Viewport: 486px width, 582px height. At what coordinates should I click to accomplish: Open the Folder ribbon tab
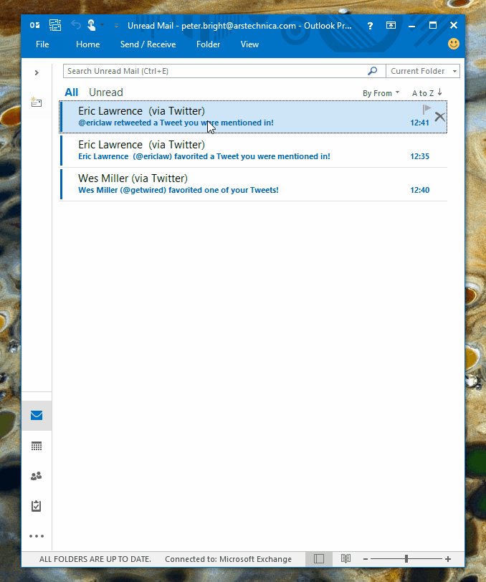(x=209, y=44)
